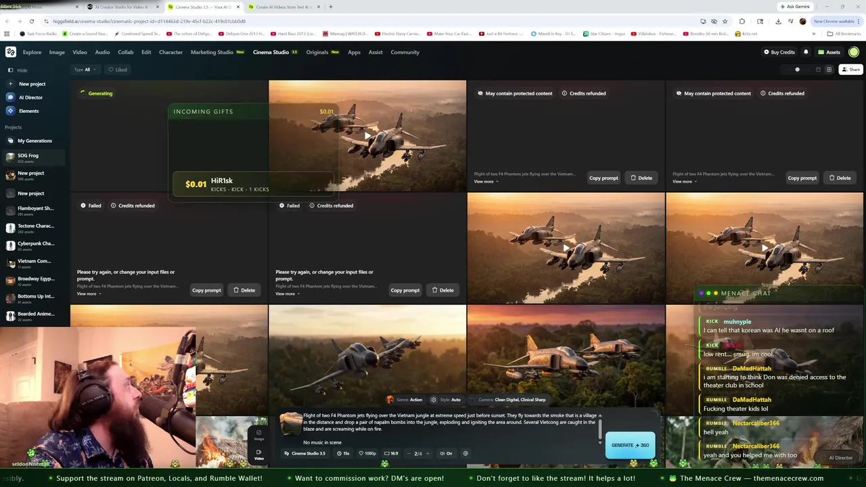This screenshot has height=487, width=866.
Task: Open the Type All filter dropdown
Action: (85, 70)
